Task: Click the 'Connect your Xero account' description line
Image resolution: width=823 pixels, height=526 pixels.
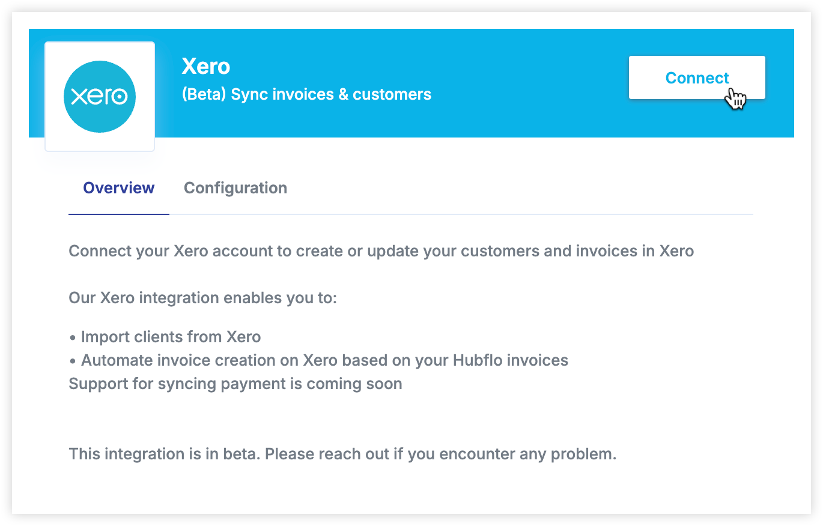Action: (x=381, y=250)
